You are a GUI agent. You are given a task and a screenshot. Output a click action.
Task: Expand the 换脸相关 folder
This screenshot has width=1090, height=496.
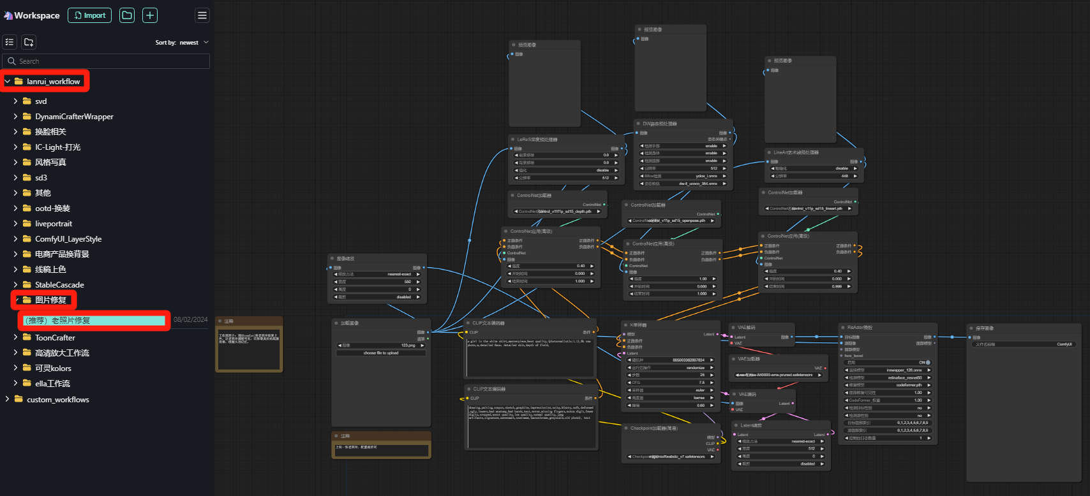point(15,131)
